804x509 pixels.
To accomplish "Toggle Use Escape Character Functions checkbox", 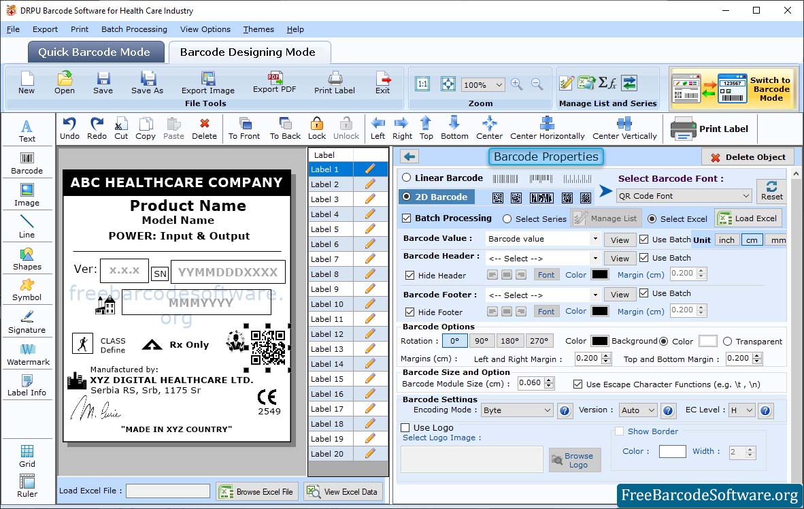I will point(578,384).
